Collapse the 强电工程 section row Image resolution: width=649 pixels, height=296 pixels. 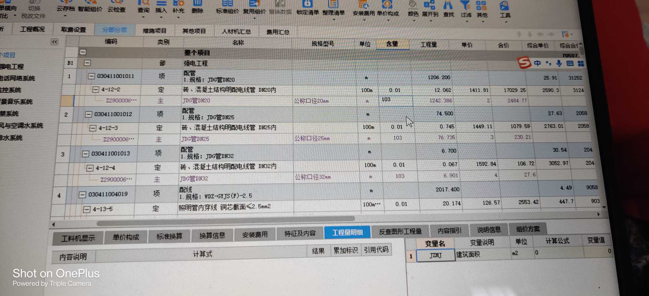[x=87, y=63]
